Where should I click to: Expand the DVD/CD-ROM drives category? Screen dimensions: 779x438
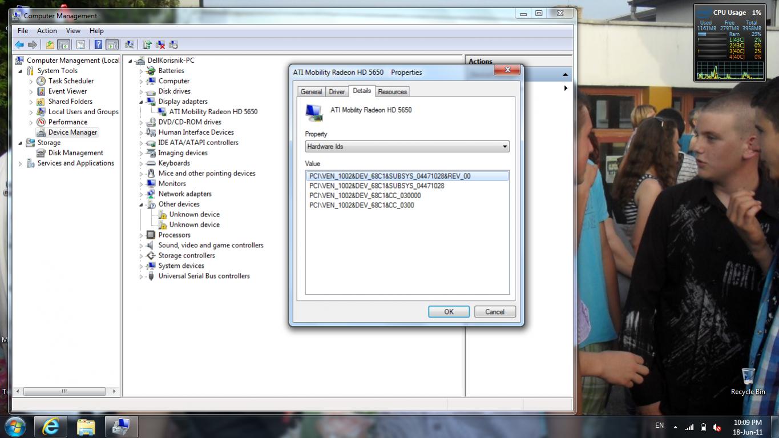pos(141,123)
